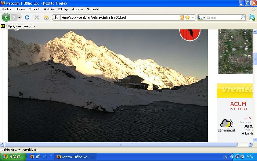Click the horizontal page scrollbar thumb
The height and width of the screenshot is (161, 257).
pos(120,144)
